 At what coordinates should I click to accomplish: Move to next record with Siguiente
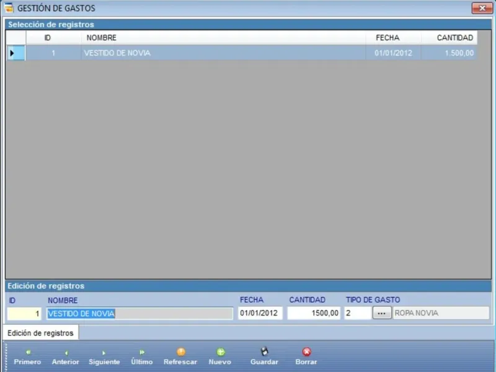coord(104,357)
